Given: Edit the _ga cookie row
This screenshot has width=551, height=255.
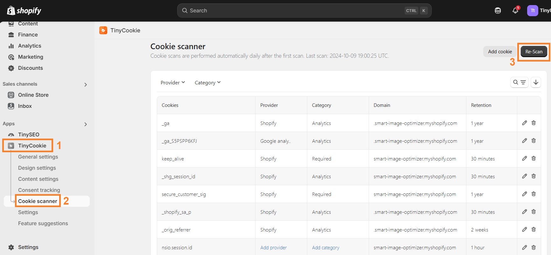Looking at the screenshot, I should click(525, 123).
